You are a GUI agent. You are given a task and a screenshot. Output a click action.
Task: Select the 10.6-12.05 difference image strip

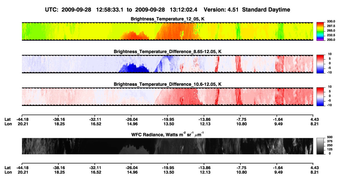click(167, 97)
